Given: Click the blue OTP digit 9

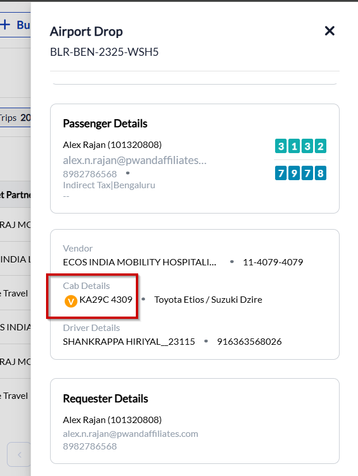Looking at the screenshot, I should (294, 173).
